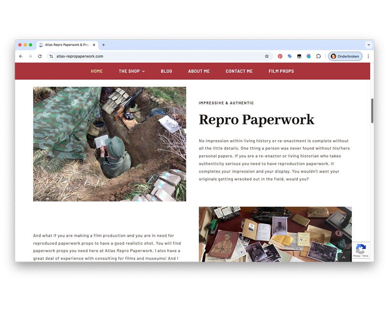
Task: Focus the address bar URL field
Action: 156,56
